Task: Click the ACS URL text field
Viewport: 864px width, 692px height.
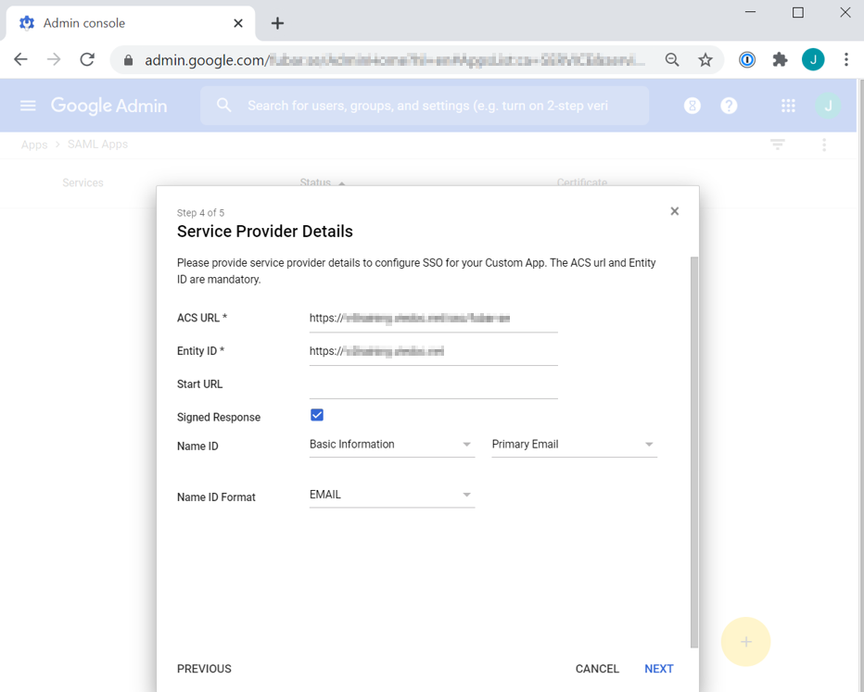Action: 433,318
